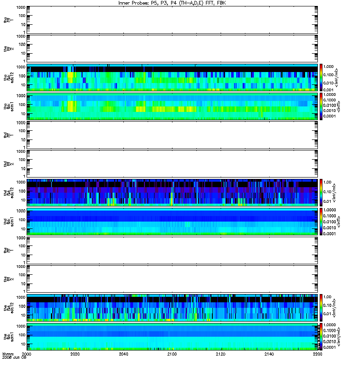Click the "0.10" label on thd edc12 color bar
The image size is (344, 367).
(327, 191)
